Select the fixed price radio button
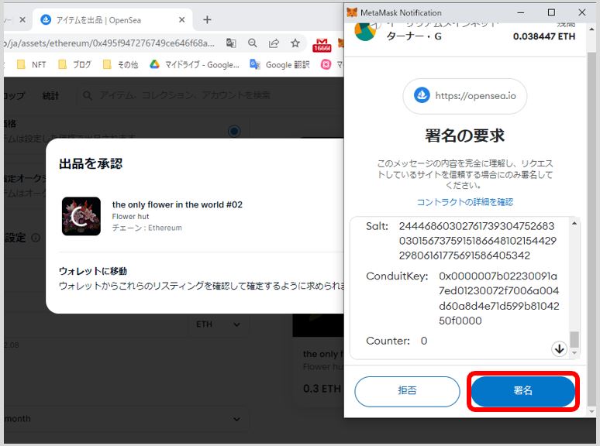The image size is (600, 446). [234, 131]
